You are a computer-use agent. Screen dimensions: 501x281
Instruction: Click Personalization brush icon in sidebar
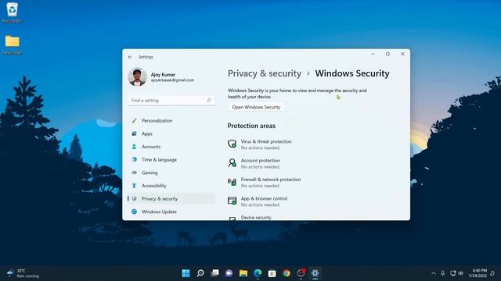[x=134, y=120]
